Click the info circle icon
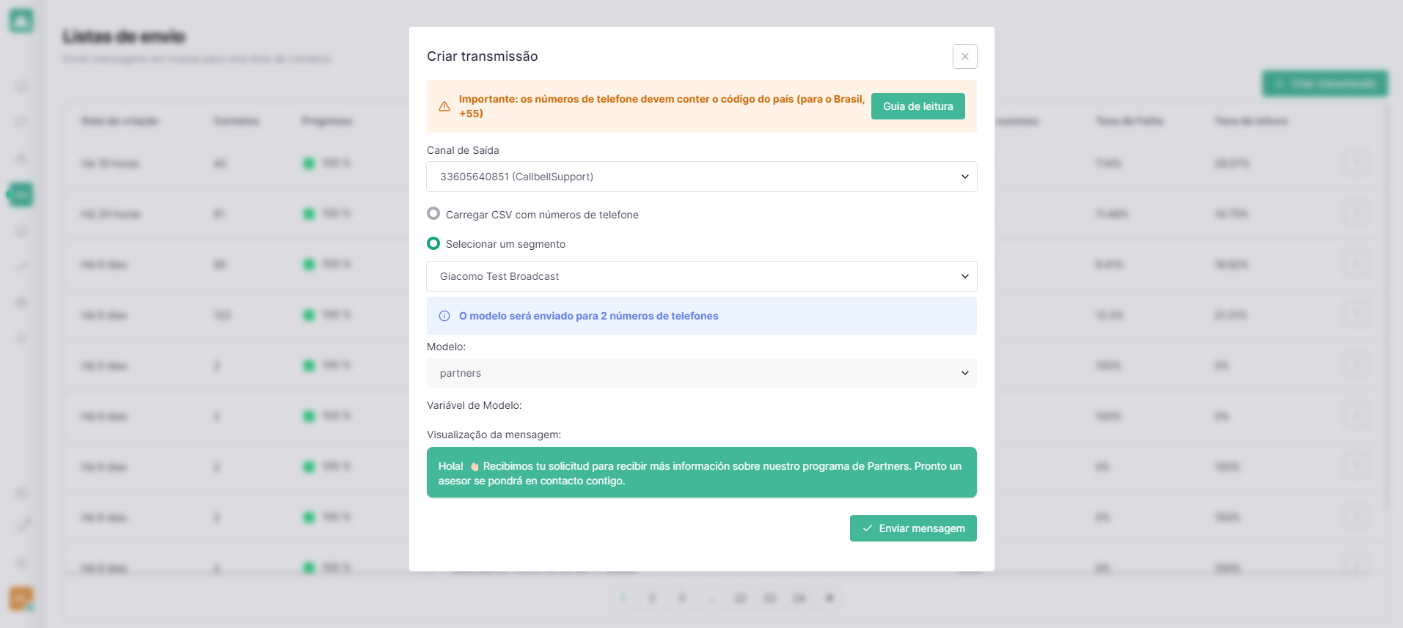The width and height of the screenshot is (1403, 628). 444,316
